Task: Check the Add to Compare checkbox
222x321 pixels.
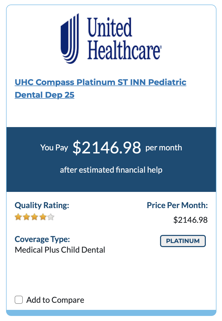Action: (x=19, y=300)
